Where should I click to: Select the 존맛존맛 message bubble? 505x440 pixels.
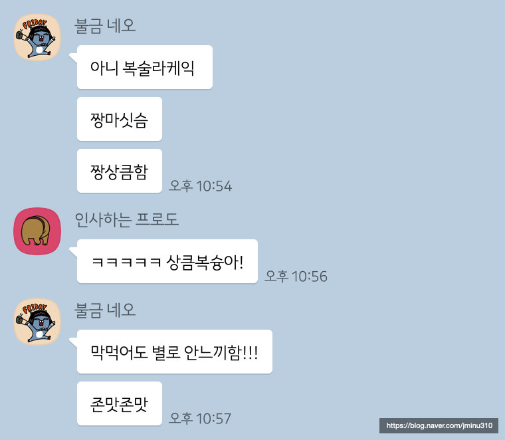[120, 403]
